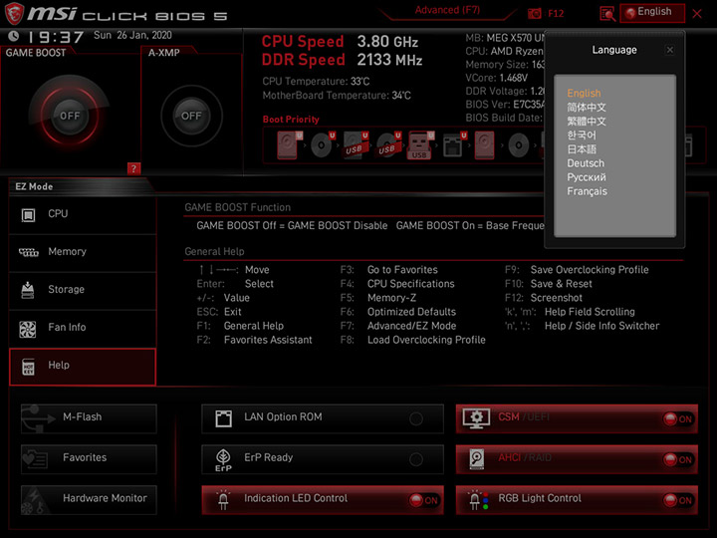Screen dimensions: 717x538
Task: Open the CPU tab in EZ Mode
Action: (x=83, y=214)
